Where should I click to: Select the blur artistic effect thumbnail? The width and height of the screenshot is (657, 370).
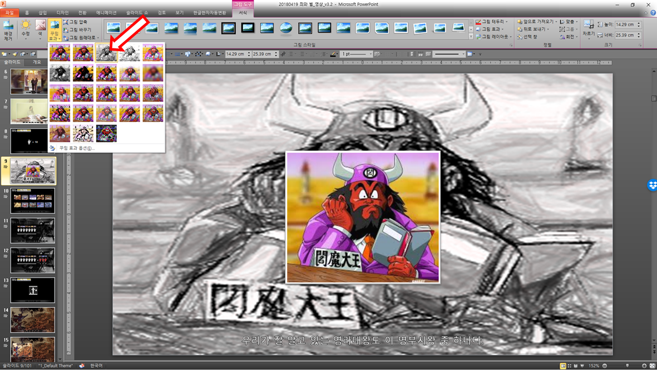click(x=153, y=73)
